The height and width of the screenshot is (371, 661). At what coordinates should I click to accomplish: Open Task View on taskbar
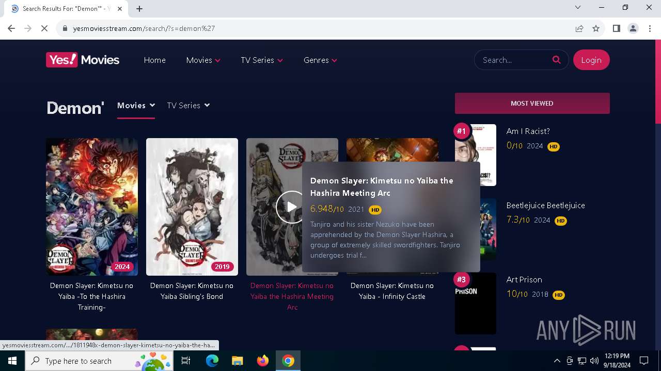pos(186,361)
